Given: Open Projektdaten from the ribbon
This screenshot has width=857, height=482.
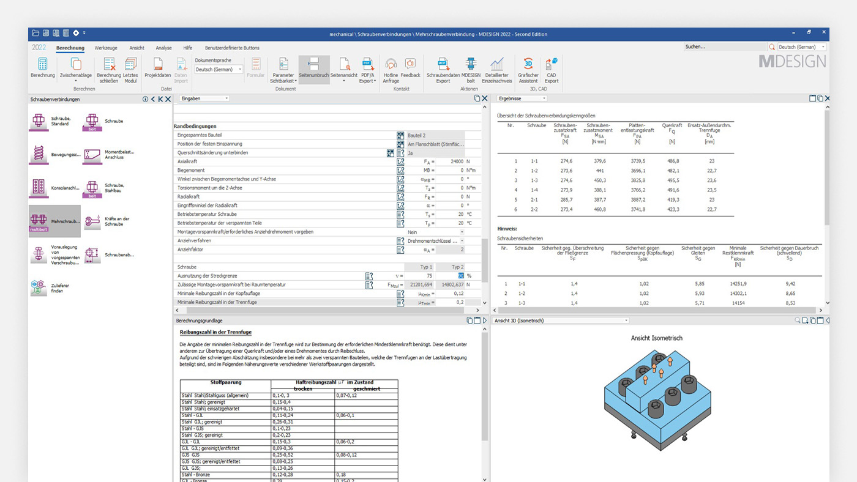Looking at the screenshot, I should pyautogui.click(x=158, y=69).
